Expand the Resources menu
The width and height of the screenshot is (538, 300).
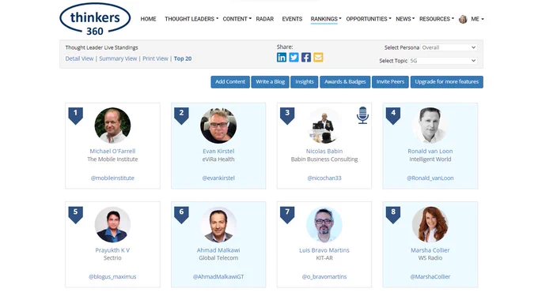(x=437, y=19)
